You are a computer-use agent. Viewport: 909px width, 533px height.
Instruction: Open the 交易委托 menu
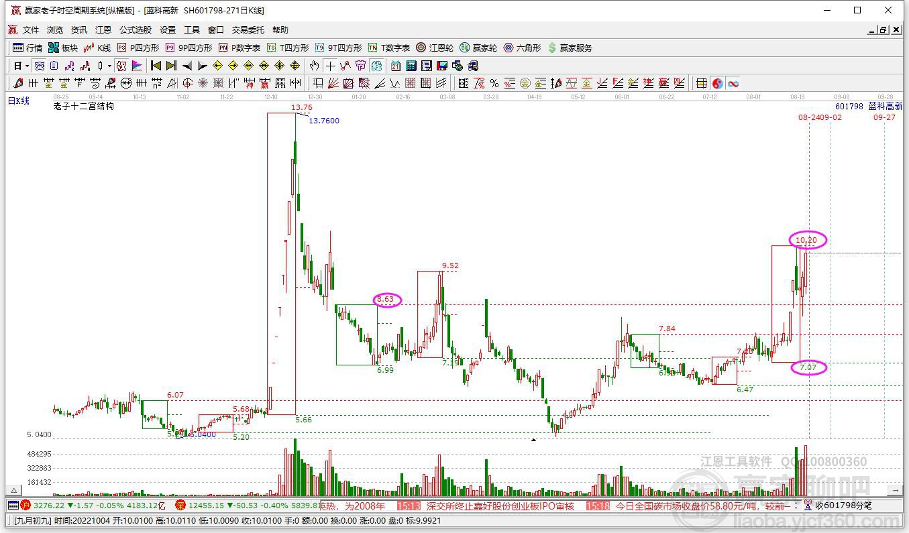[x=248, y=30]
